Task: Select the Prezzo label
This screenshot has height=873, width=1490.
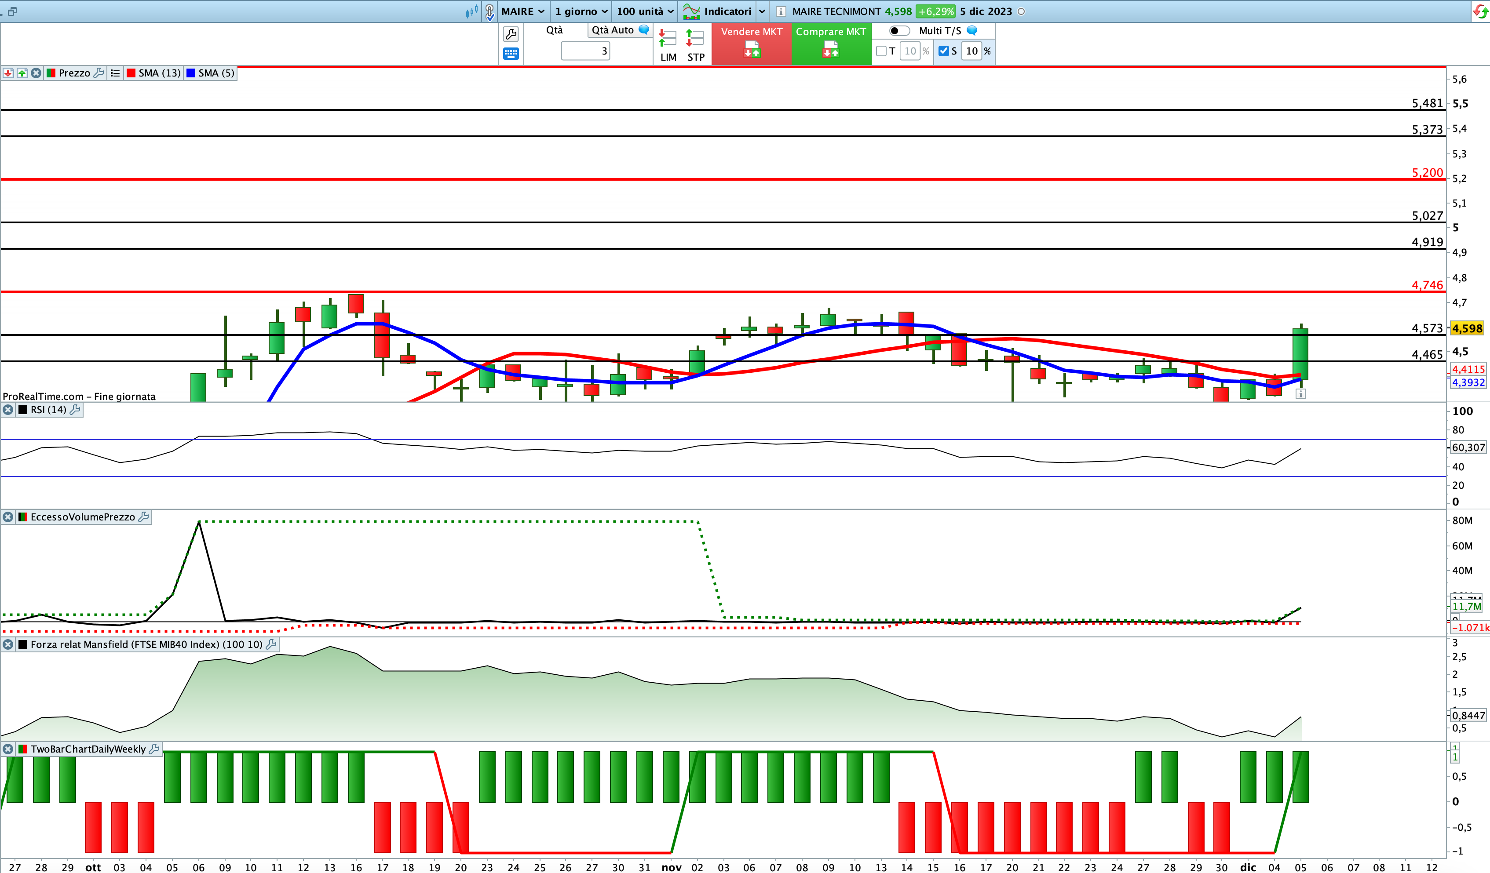Action: point(74,73)
